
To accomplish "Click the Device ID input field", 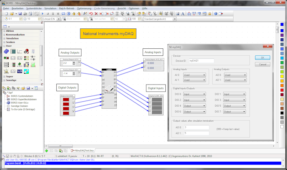I will (x=201, y=61).
